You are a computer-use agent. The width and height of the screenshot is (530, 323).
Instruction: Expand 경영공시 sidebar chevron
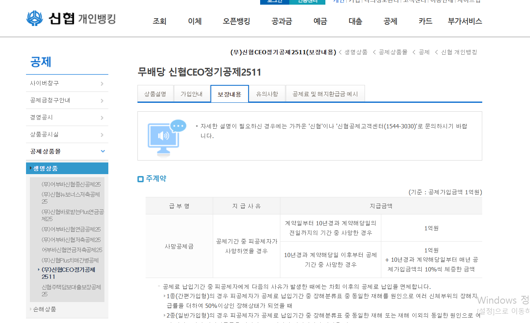[102, 118]
